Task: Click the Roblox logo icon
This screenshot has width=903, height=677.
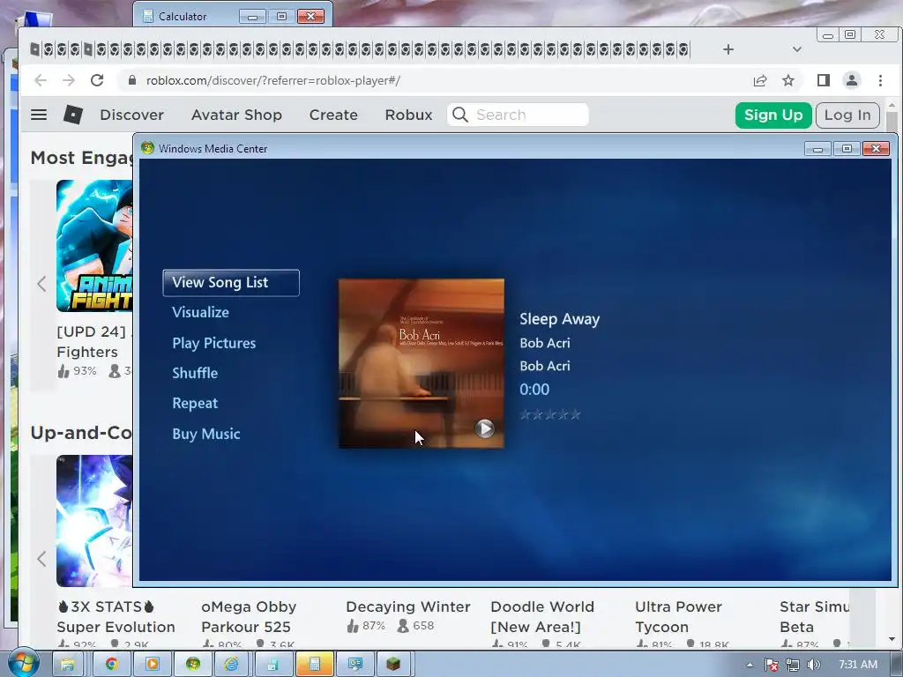Action: pyautogui.click(x=73, y=115)
